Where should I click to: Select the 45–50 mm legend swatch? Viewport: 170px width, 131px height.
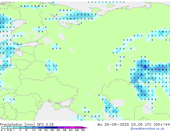pos(79,128)
